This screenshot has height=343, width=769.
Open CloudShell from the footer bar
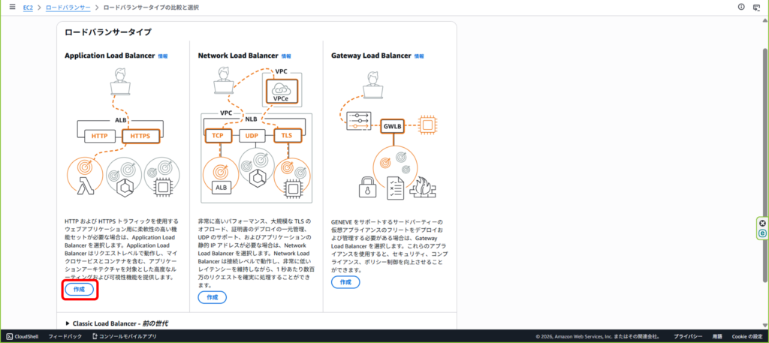pyautogui.click(x=26, y=336)
